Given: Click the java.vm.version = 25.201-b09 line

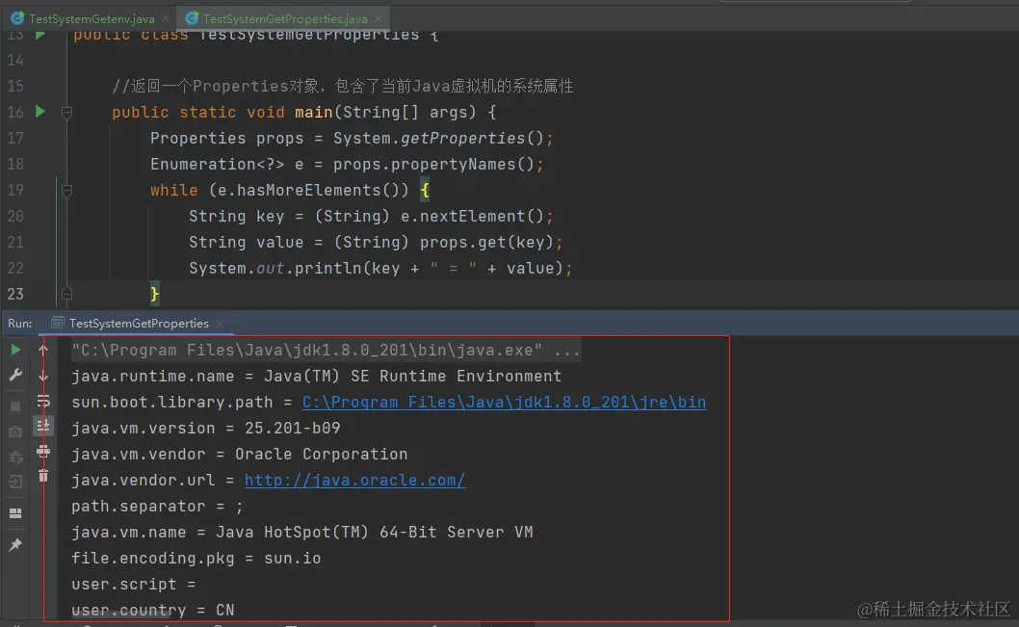Looking at the screenshot, I should 206,429.
